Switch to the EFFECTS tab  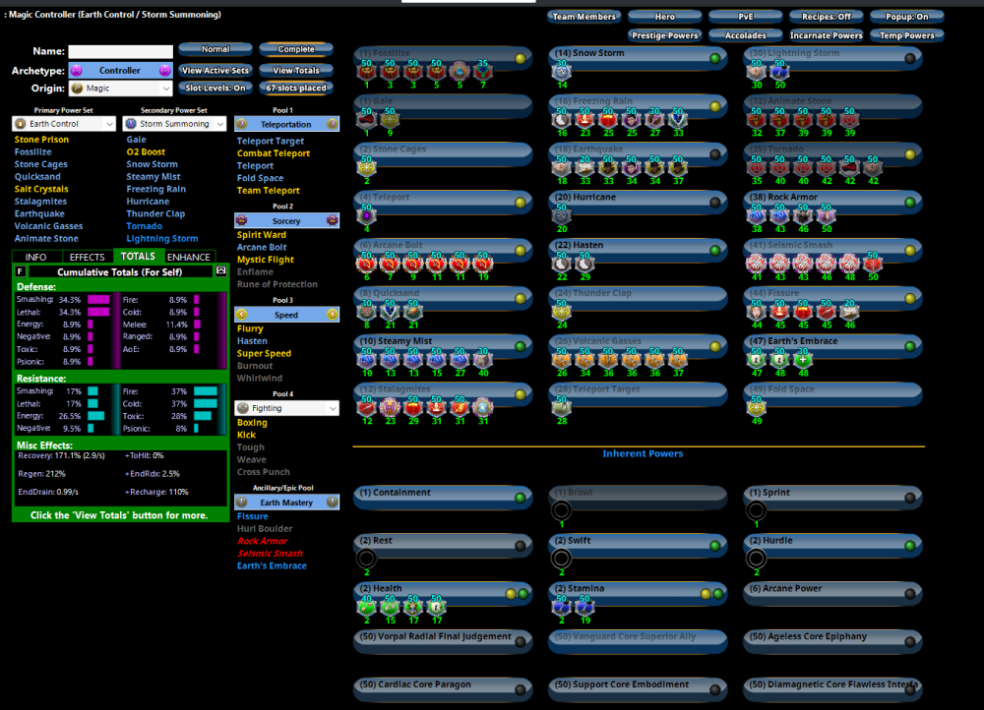click(x=87, y=257)
